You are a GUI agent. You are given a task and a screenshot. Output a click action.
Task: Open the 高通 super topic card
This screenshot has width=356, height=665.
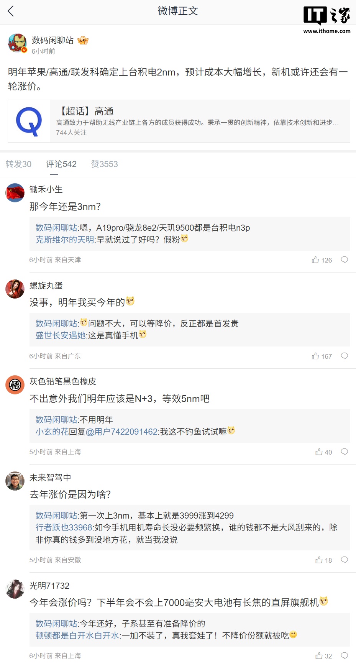click(179, 121)
